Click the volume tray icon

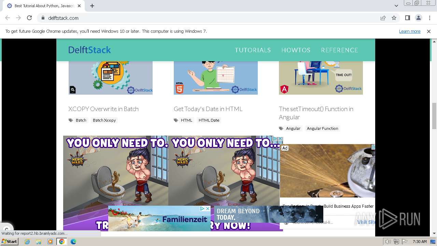(388, 242)
